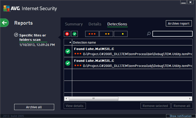Sort by the Detection name column header
196x118 pixels.
pyautogui.click(x=84, y=43)
